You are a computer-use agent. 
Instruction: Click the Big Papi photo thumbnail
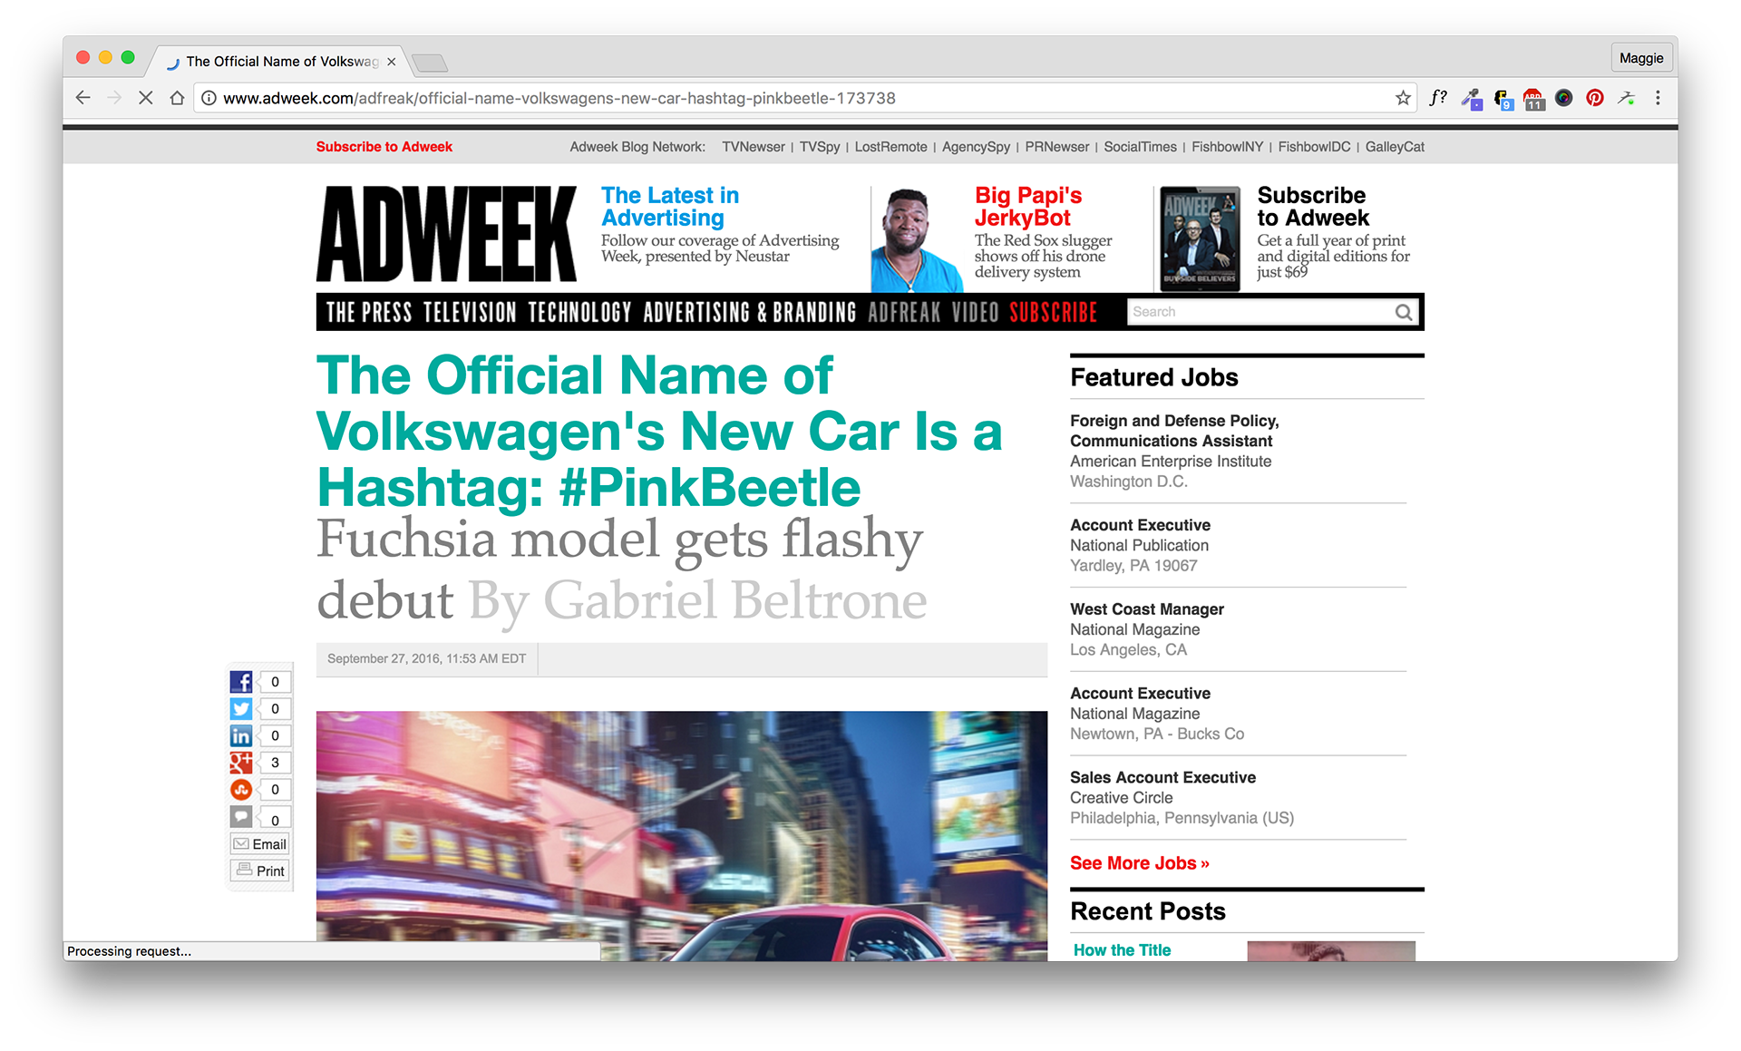click(917, 239)
